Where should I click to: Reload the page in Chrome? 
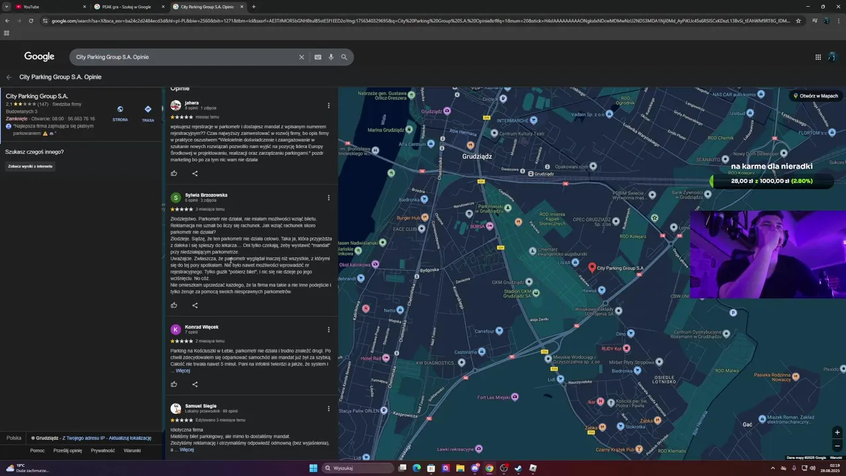coord(30,20)
